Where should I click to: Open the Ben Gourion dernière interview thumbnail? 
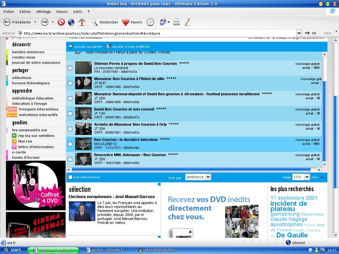coord(83,144)
